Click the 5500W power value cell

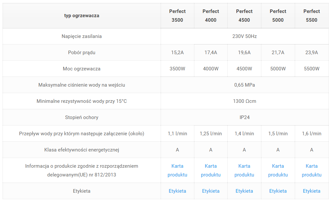[312, 69]
